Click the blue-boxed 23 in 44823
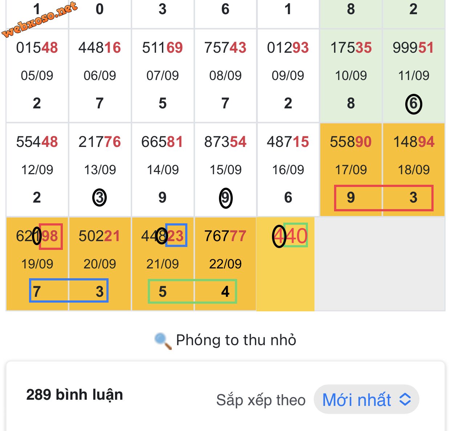Viewport: 451px width, 431px height. (176, 235)
